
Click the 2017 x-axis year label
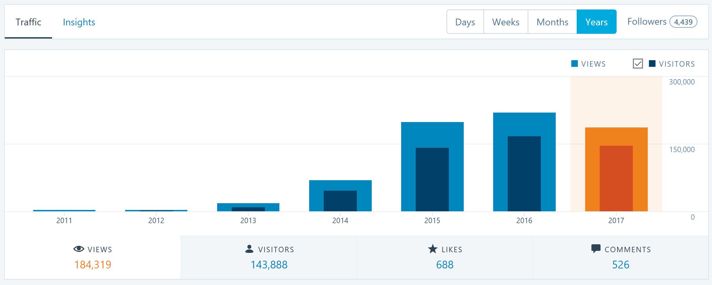[616, 220]
